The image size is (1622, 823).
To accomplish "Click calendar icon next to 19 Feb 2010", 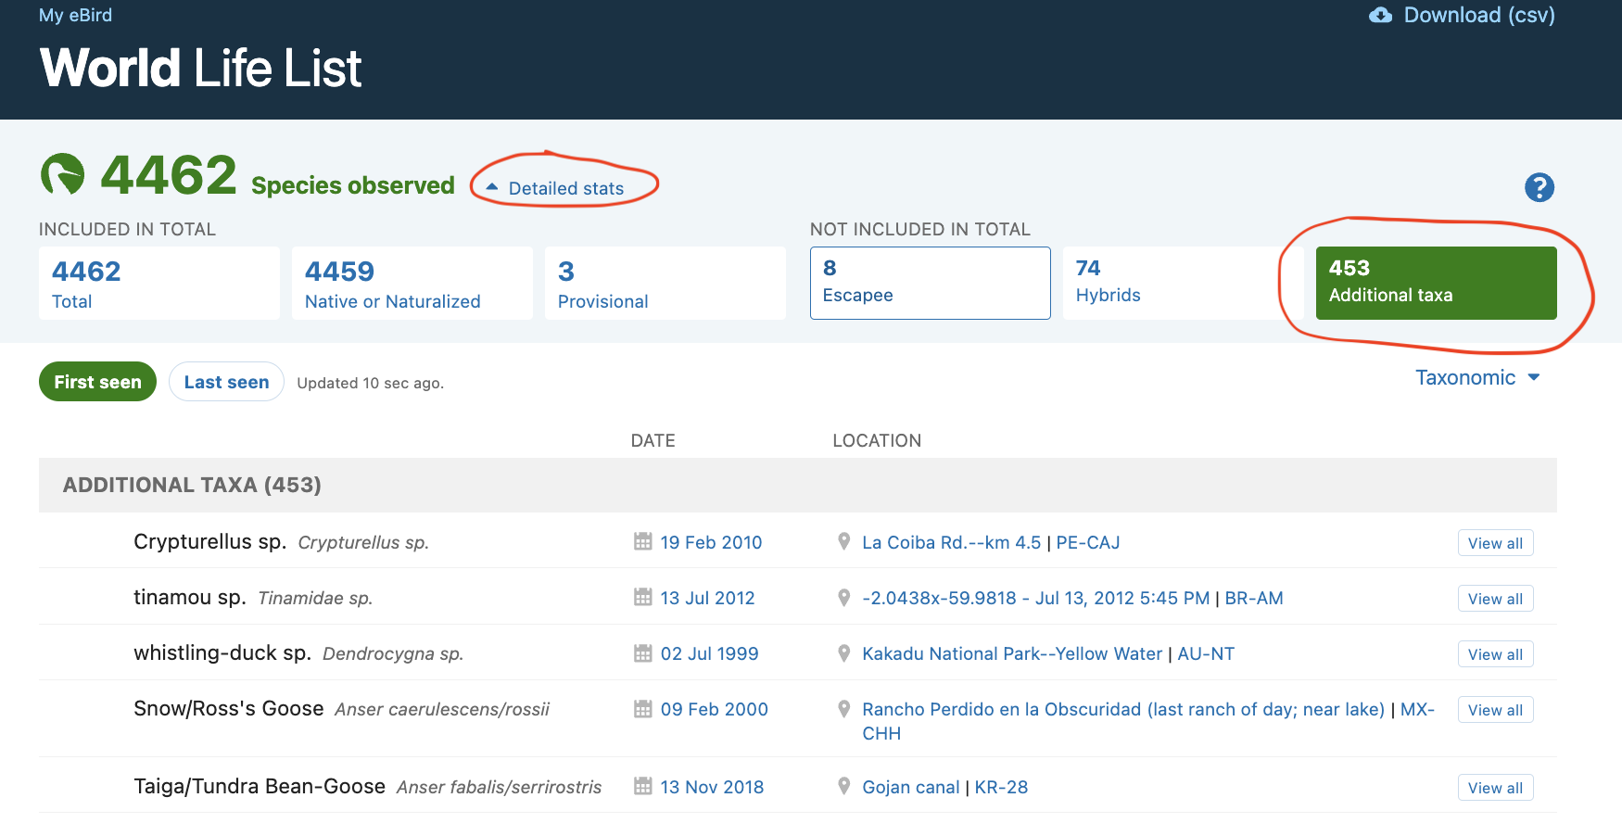I will [642, 541].
